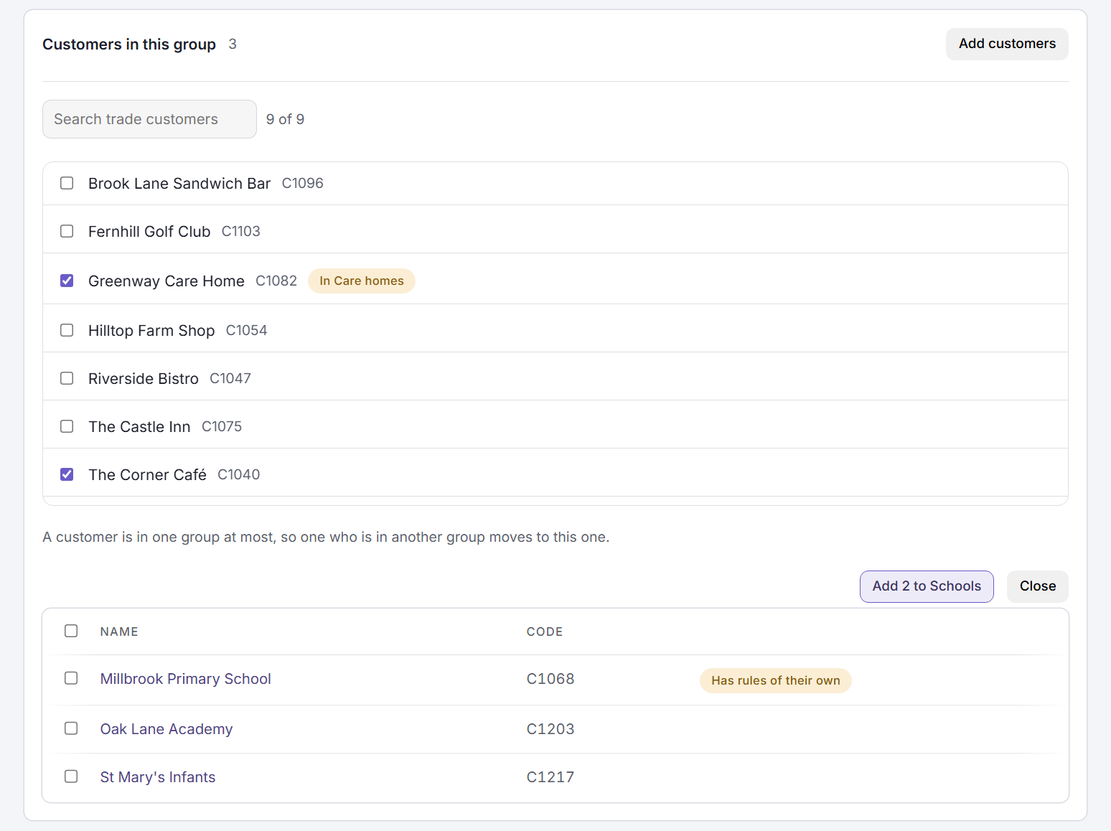Click Add 2 to Schools button
This screenshot has height=831, width=1111.
tap(927, 586)
